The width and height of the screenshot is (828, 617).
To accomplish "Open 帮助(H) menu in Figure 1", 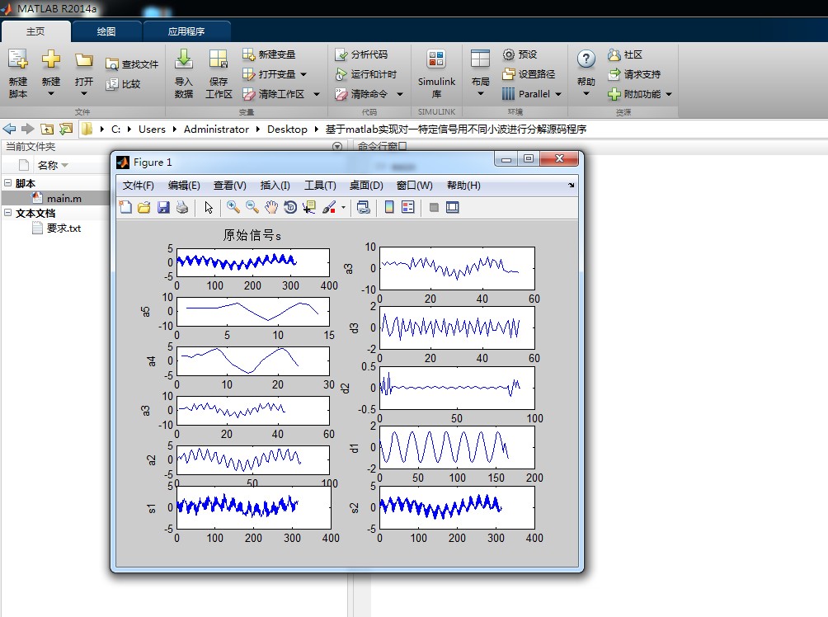I will click(463, 186).
